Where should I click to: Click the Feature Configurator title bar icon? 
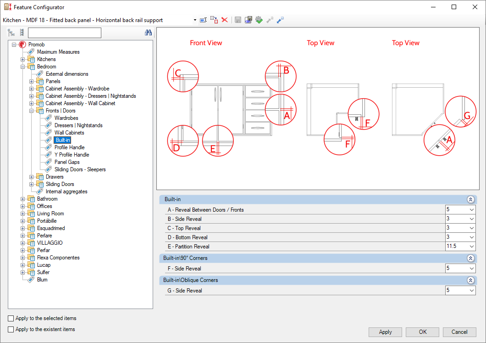[x=8, y=7]
